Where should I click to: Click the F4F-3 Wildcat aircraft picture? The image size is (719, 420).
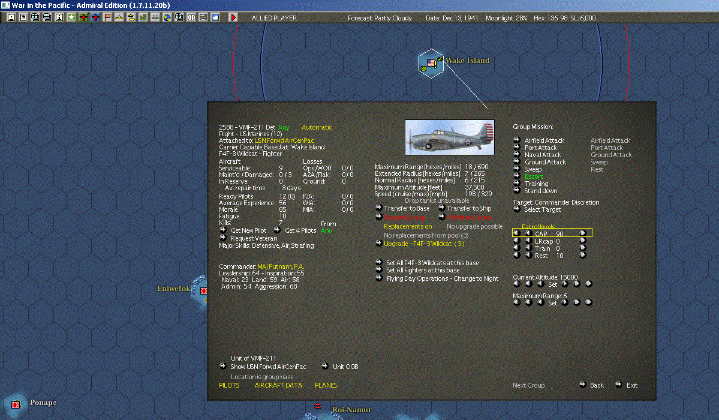click(450, 137)
